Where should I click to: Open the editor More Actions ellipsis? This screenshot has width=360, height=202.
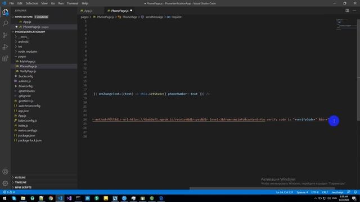[x=354, y=11]
